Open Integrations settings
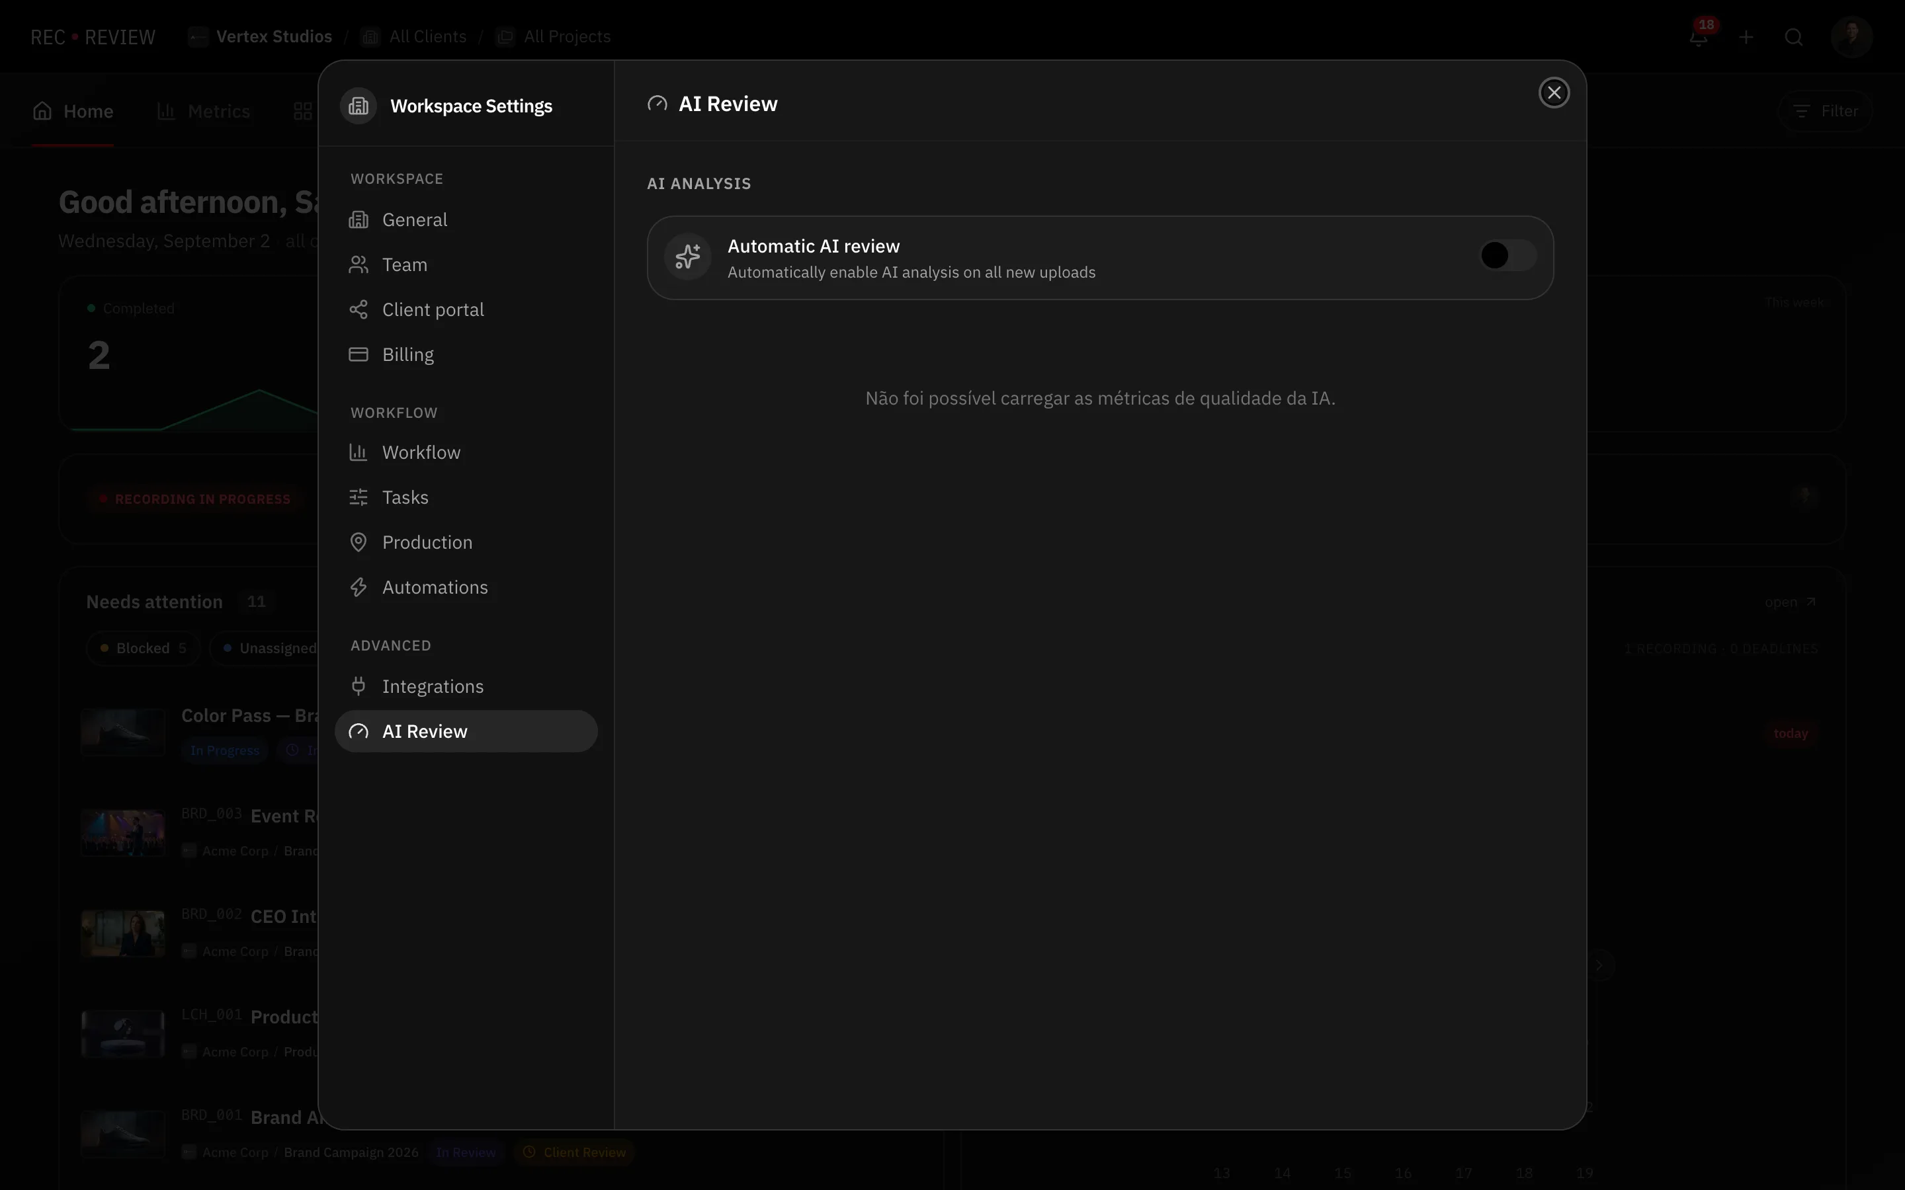This screenshot has height=1190, width=1905. point(466,686)
